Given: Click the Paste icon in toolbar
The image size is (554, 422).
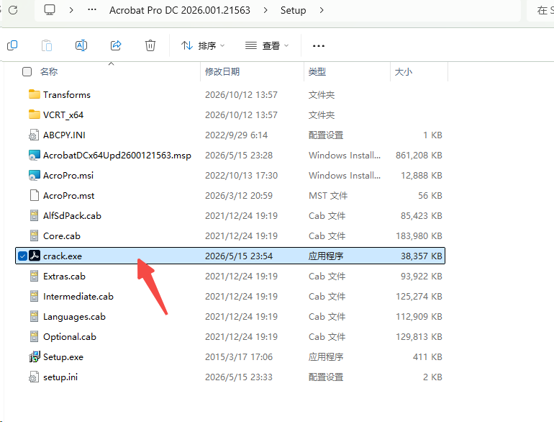Looking at the screenshot, I should pyautogui.click(x=47, y=45).
